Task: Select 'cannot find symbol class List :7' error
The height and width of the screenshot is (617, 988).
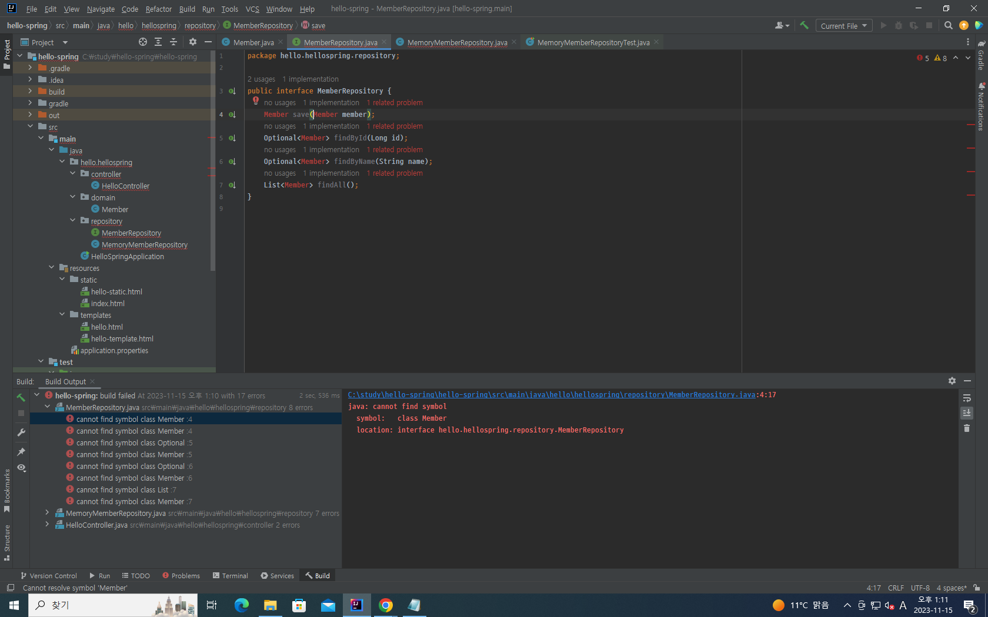Action: point(126,489)
